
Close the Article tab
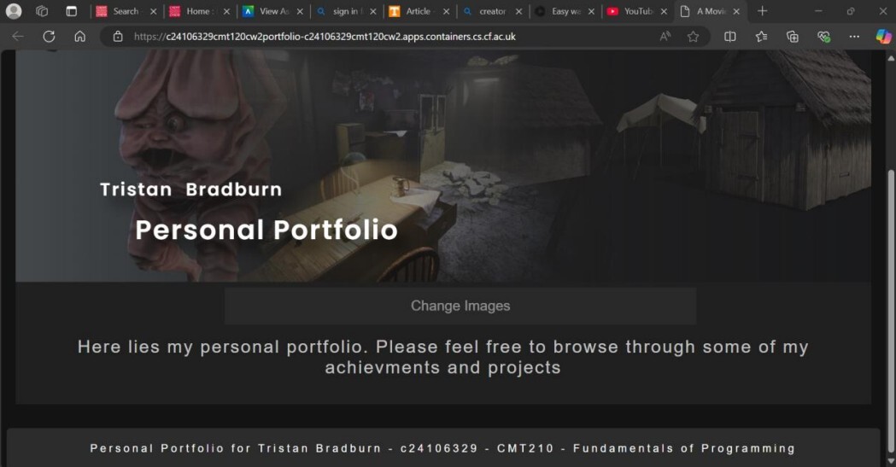pyautogui.click(x=446, y=11)
